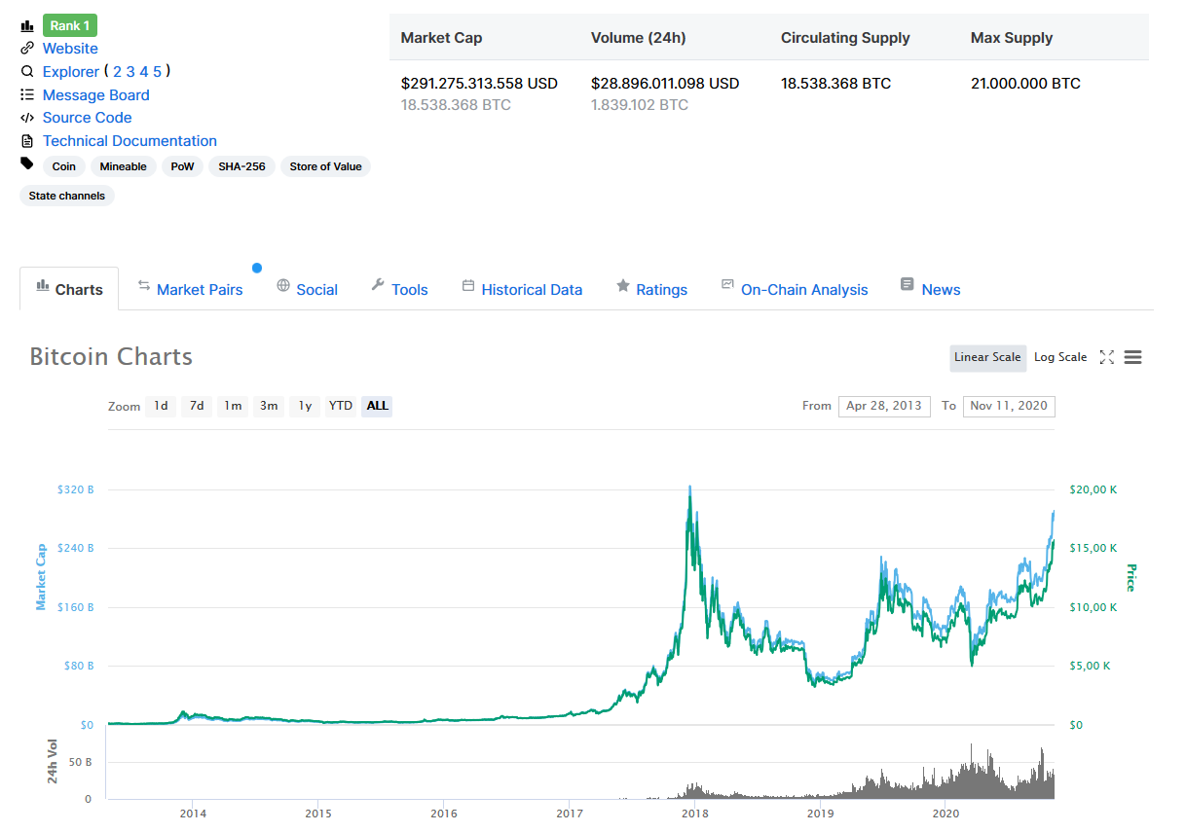1186x832 pixels.
Task: Set zoom to ALL
Action: click(x=377, y=406)
